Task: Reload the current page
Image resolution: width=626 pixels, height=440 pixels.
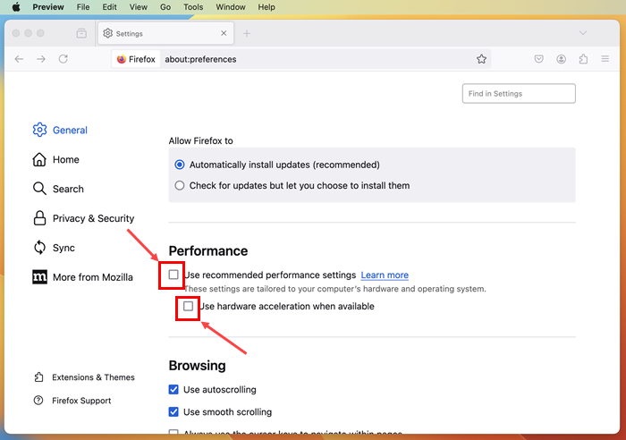Action: (63, 59)
